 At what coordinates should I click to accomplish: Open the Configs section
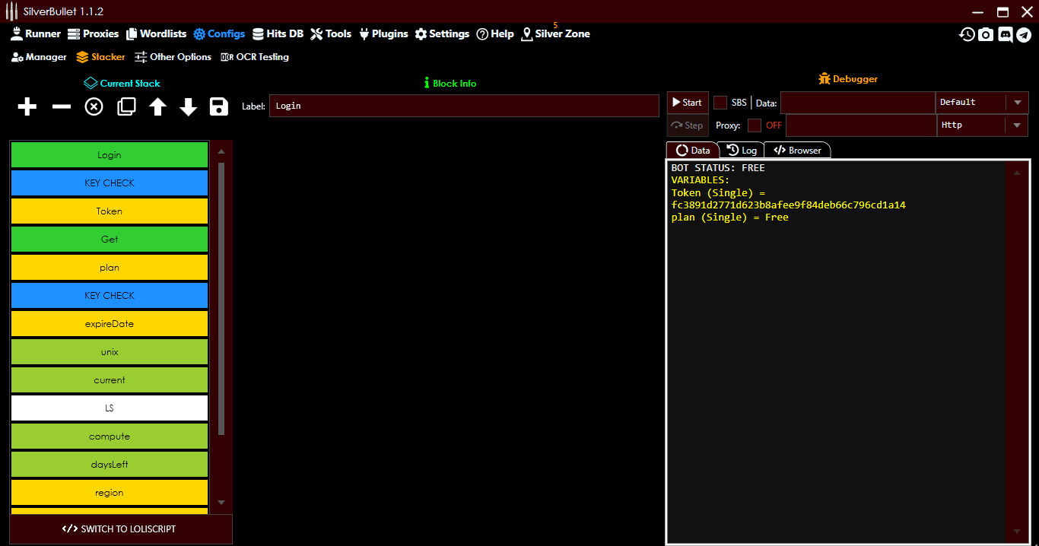[x=219, y=33]
